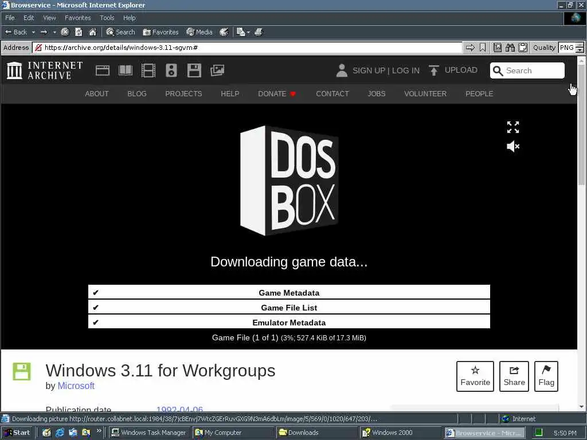Open the Mail icon dropdown arrow
This screenshot has width=587, height=440.
point(248,32)
